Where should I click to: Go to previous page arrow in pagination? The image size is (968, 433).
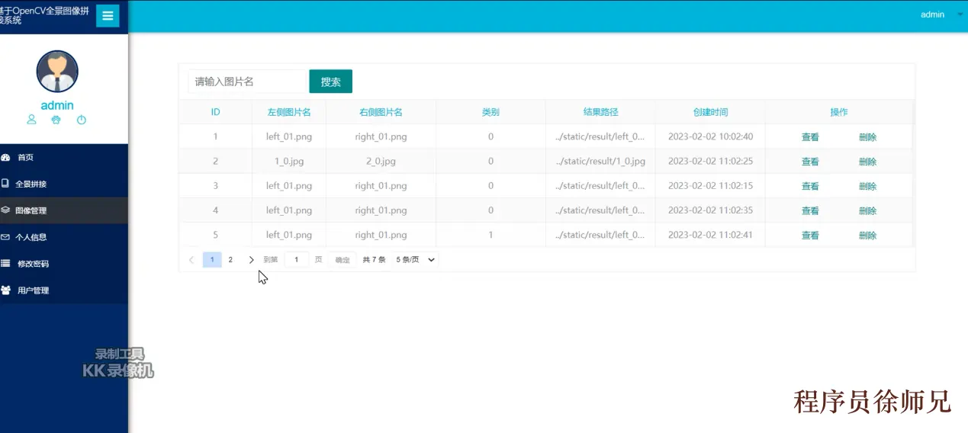click(191, 260)
